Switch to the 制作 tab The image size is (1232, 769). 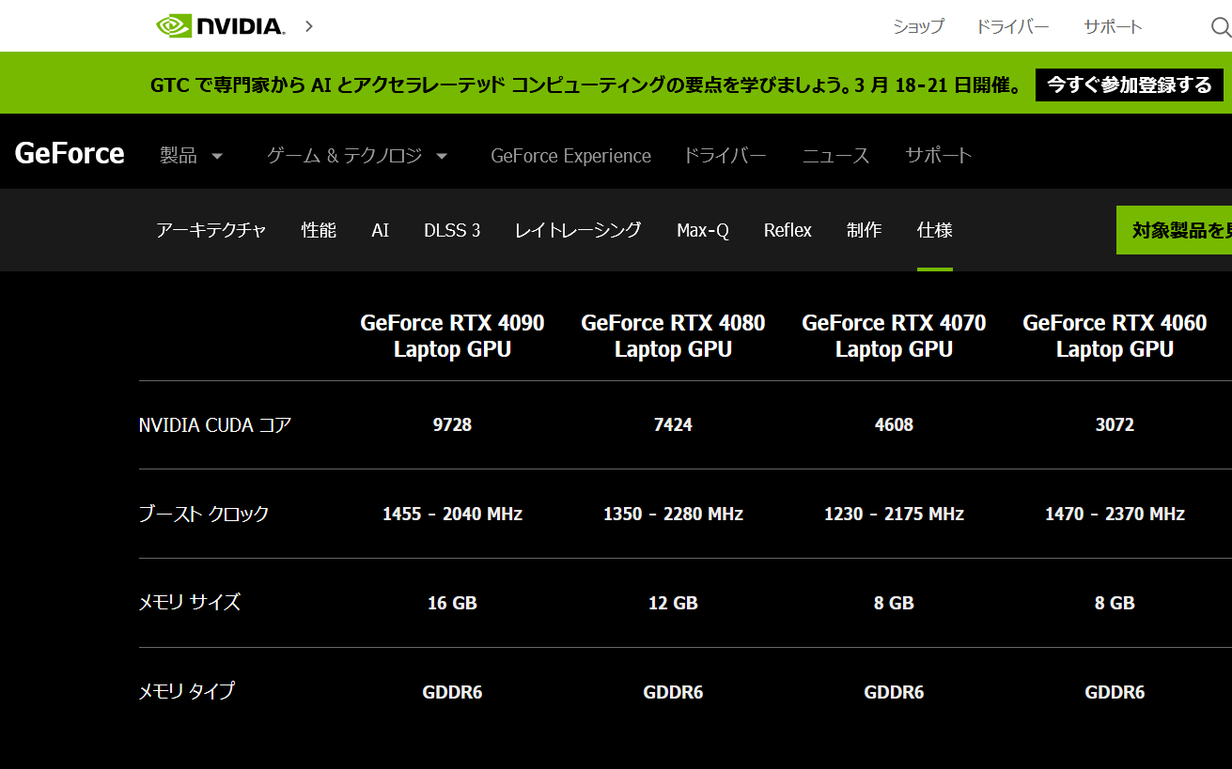pos(864,230)
